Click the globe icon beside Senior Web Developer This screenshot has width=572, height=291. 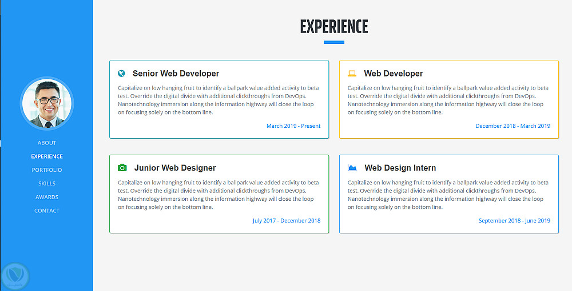121,74
